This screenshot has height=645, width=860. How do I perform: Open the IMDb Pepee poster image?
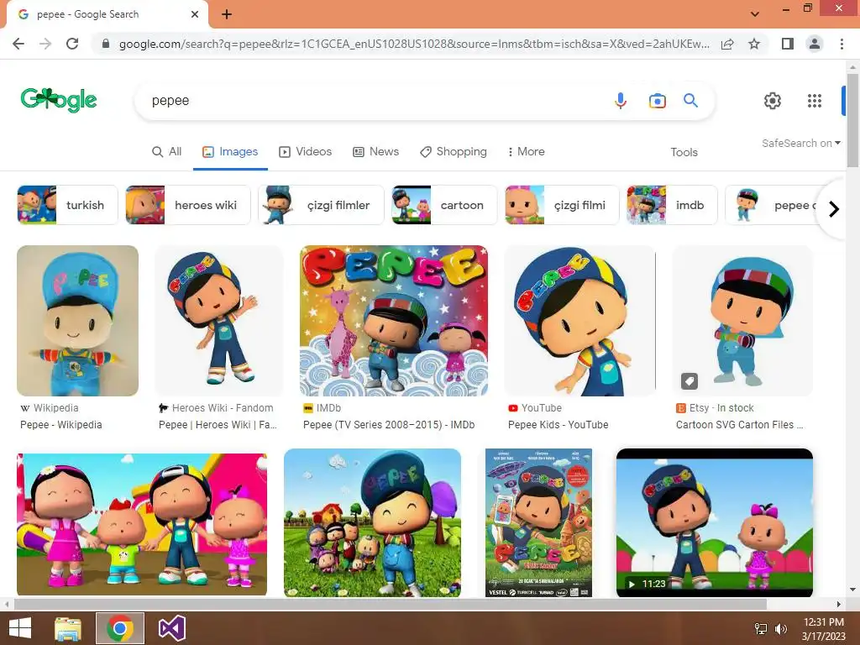(x=394, y=320)
